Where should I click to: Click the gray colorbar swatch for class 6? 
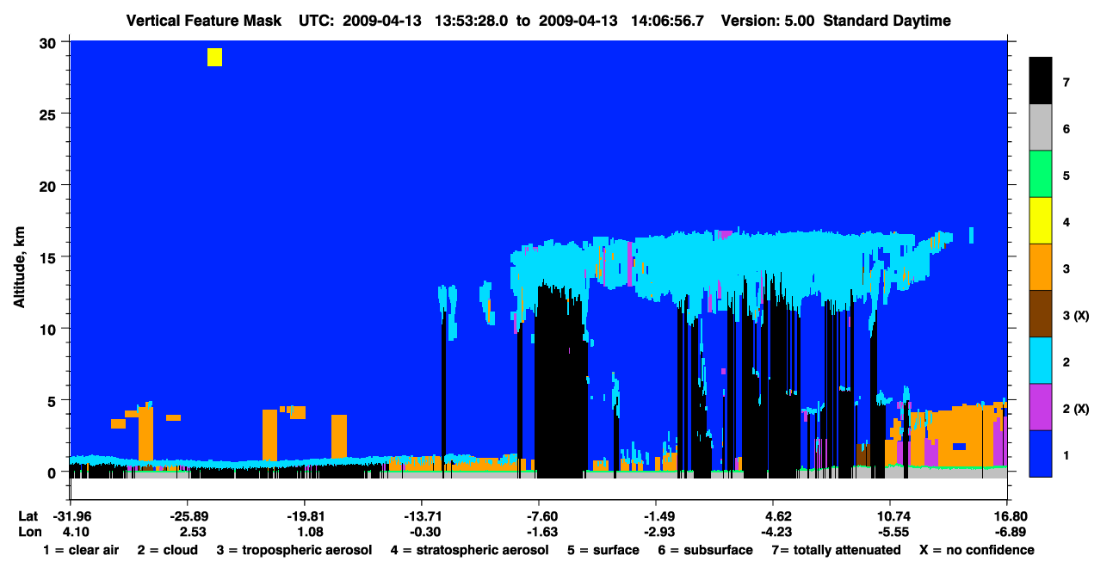point(1041,128)
